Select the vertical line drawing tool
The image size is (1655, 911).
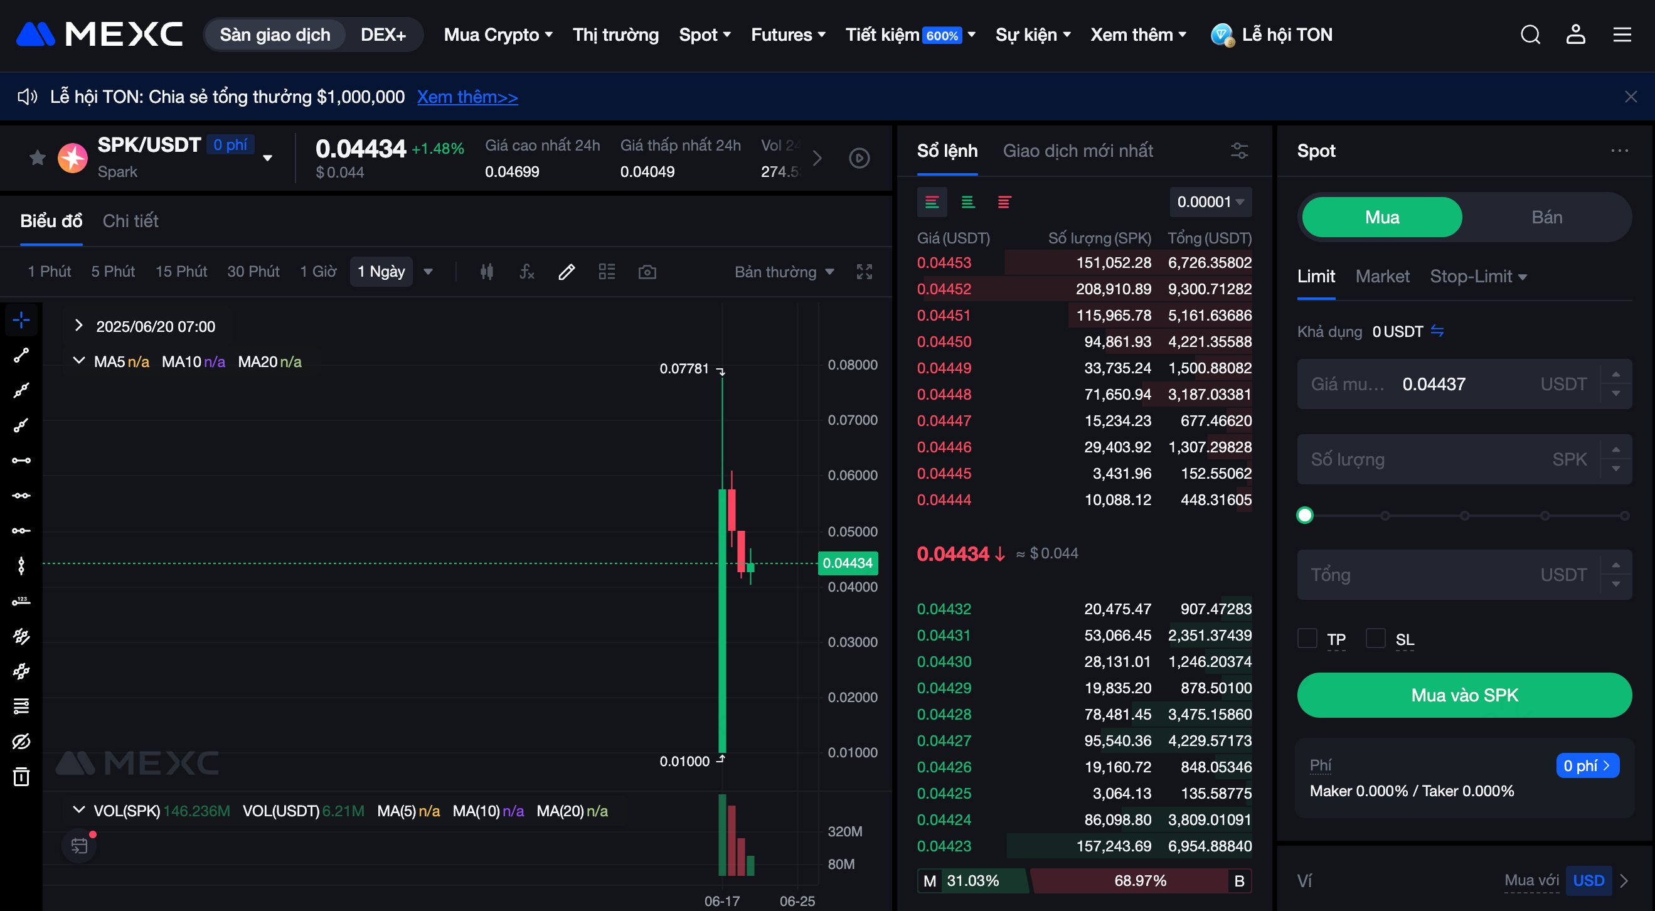click(21, 566)
